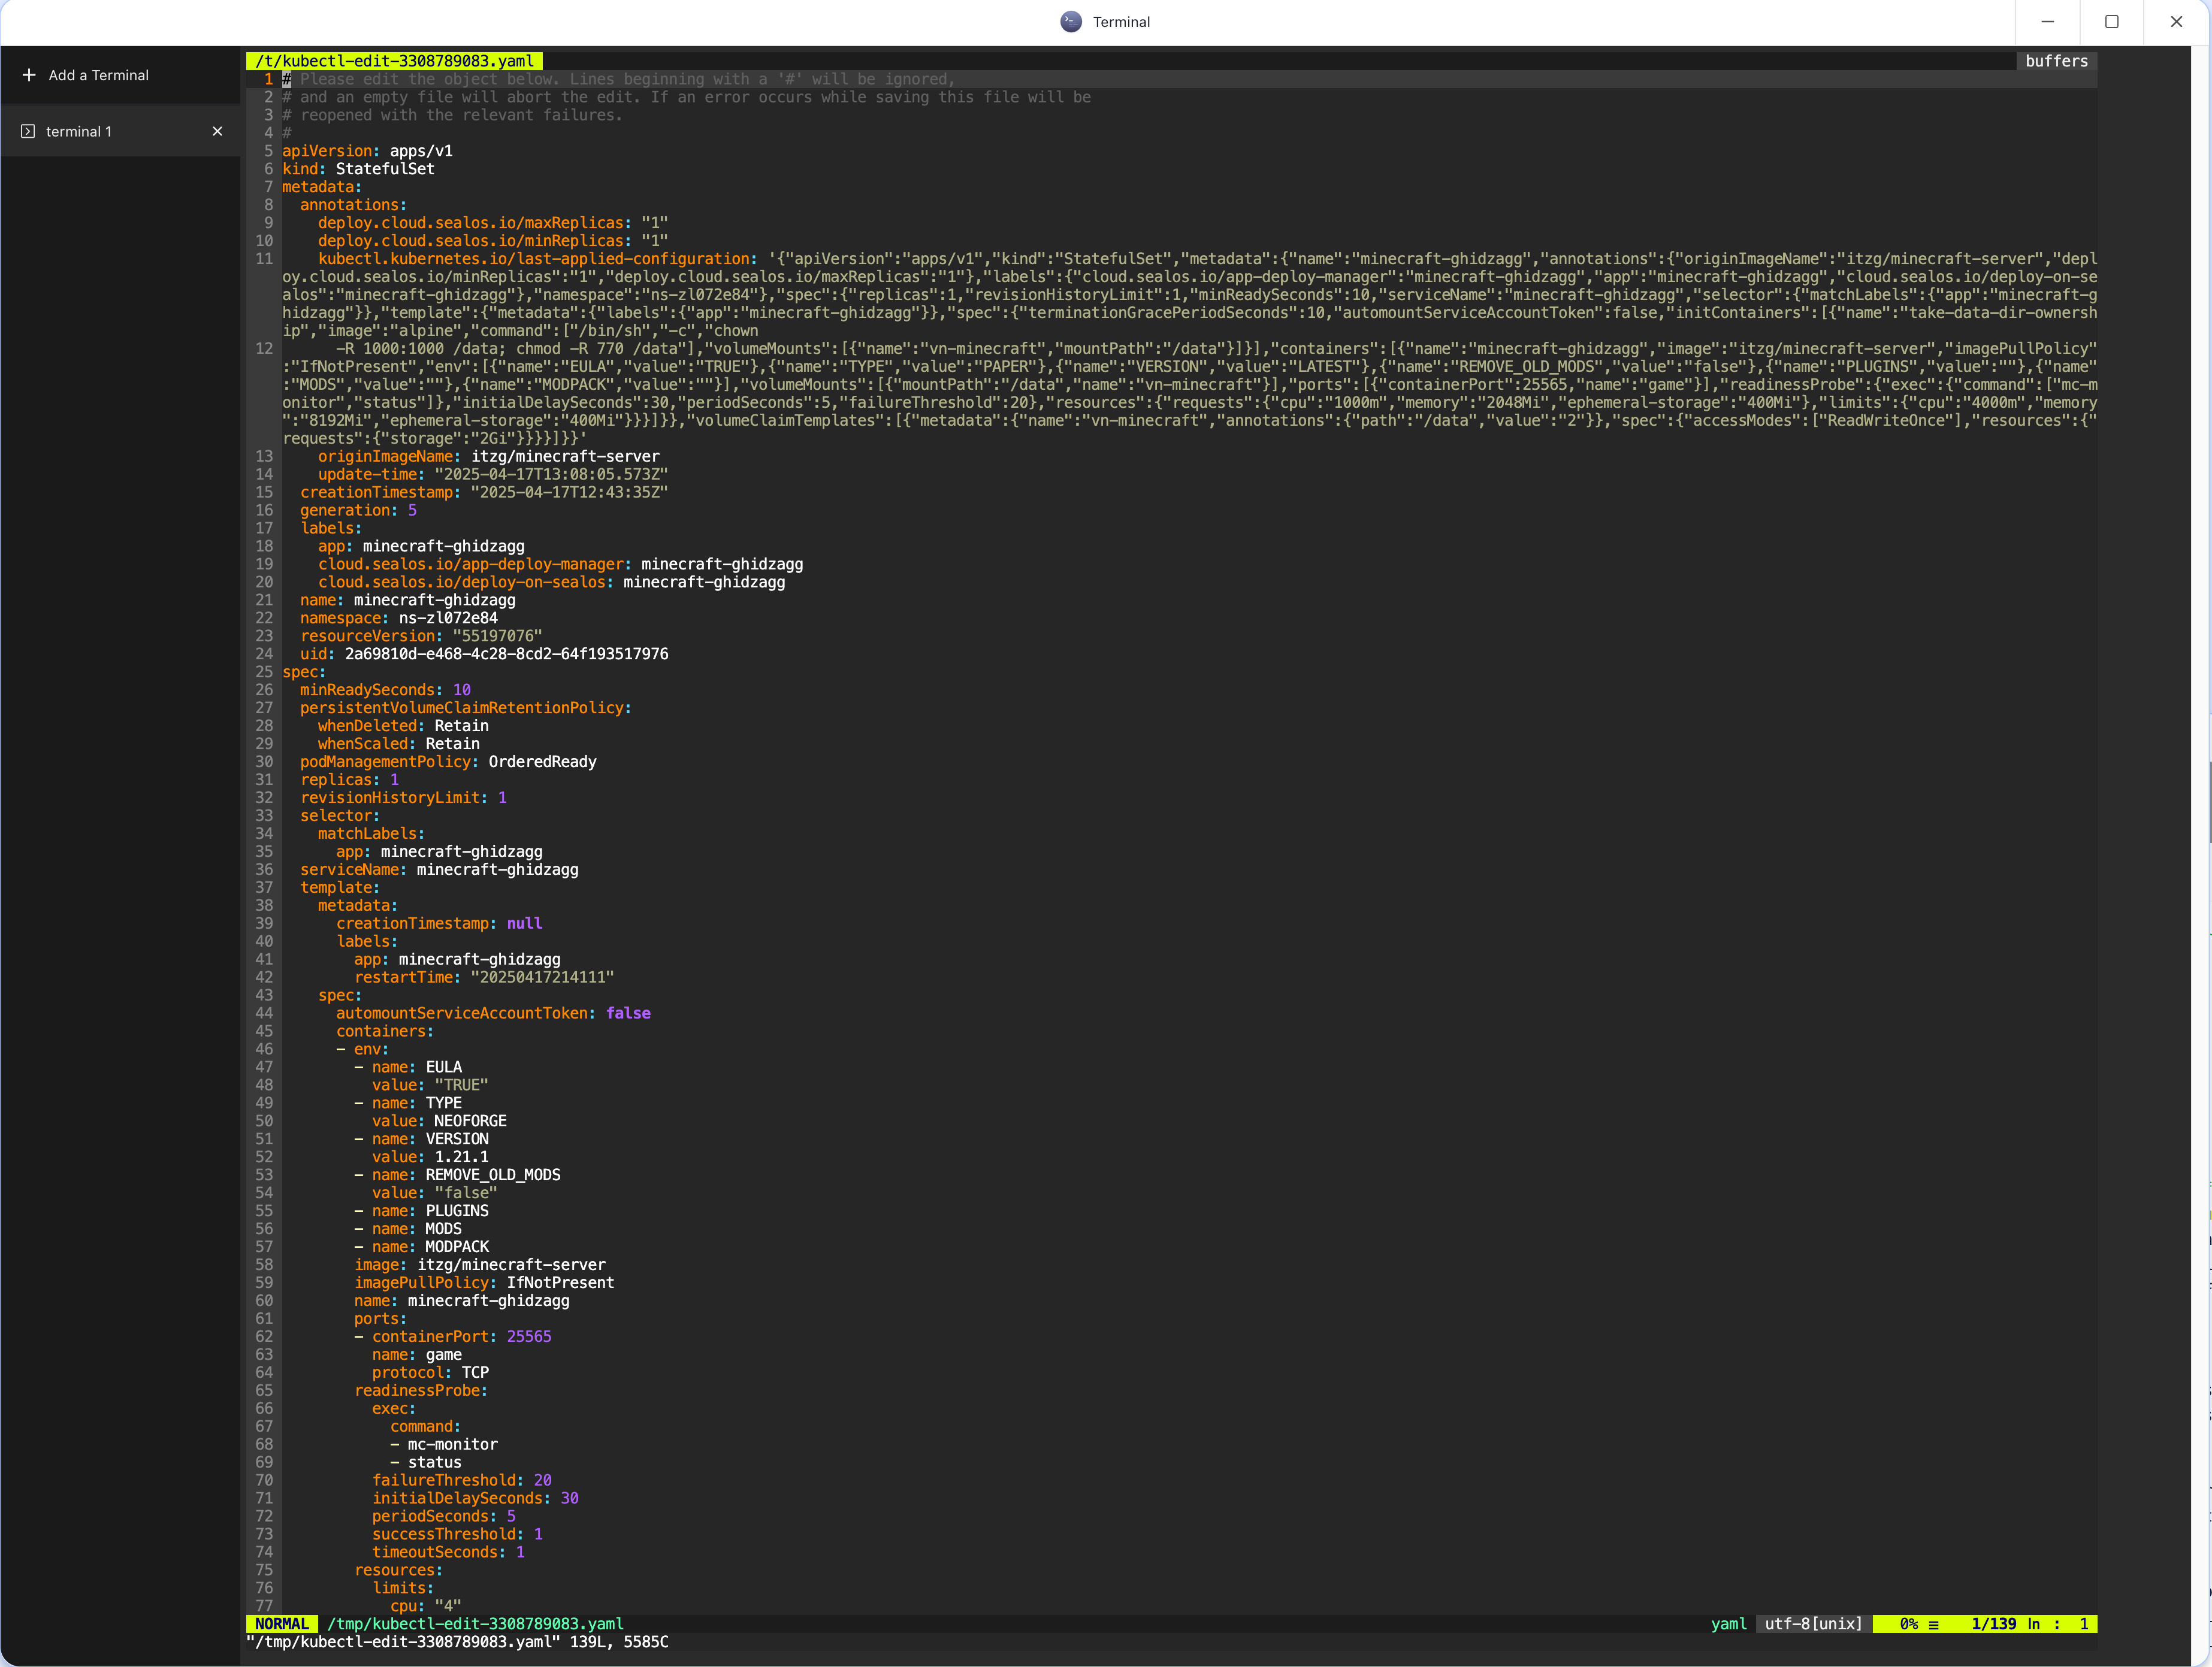Click the terminal 1 tab icon
Viewport: 2212px width, 1667px height.
coord(28,131)
